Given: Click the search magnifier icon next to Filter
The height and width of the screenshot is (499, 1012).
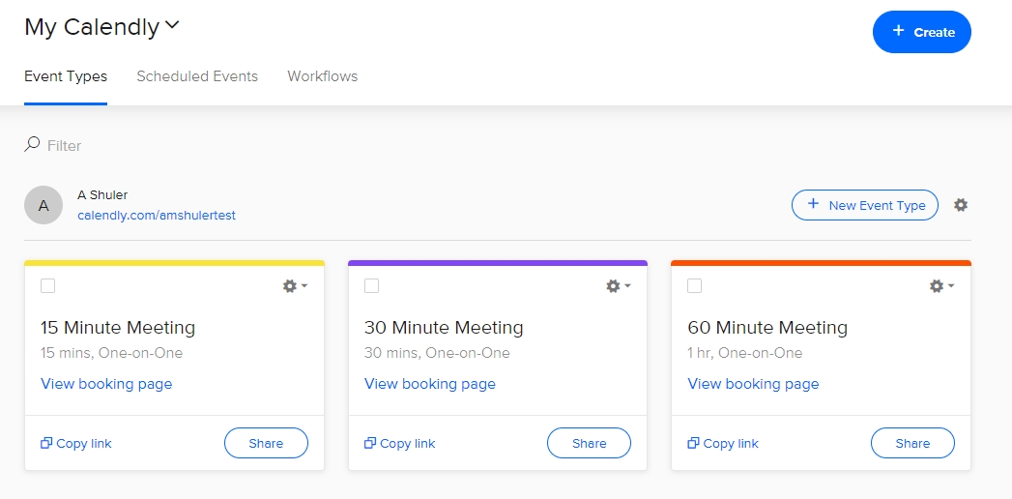Looking at the screenshot, I should 32,144.
